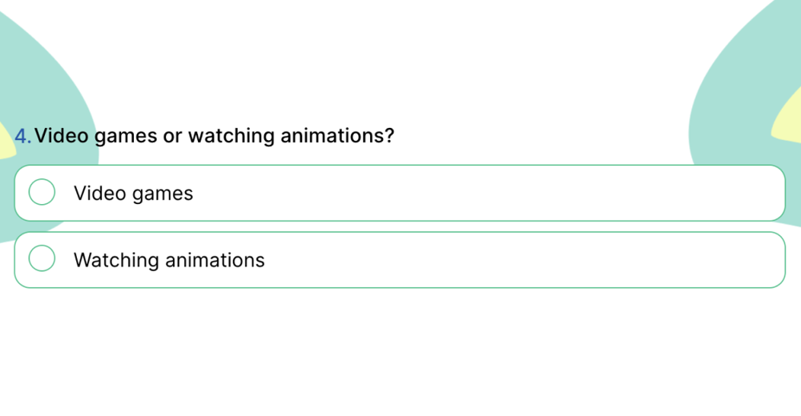The height and width of the screenshot is (416, 801).
Task: Click the word "Video" starting the question heading
Action: [62, 135]
